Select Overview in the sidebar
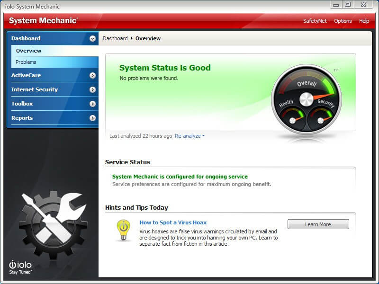Image resolution: width=379 pixels, height=284 pixels. pos(28,51)
